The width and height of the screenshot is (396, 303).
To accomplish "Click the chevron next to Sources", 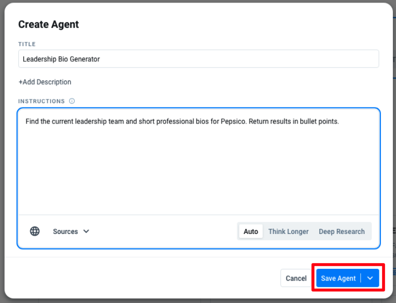I will coord(86,231).
